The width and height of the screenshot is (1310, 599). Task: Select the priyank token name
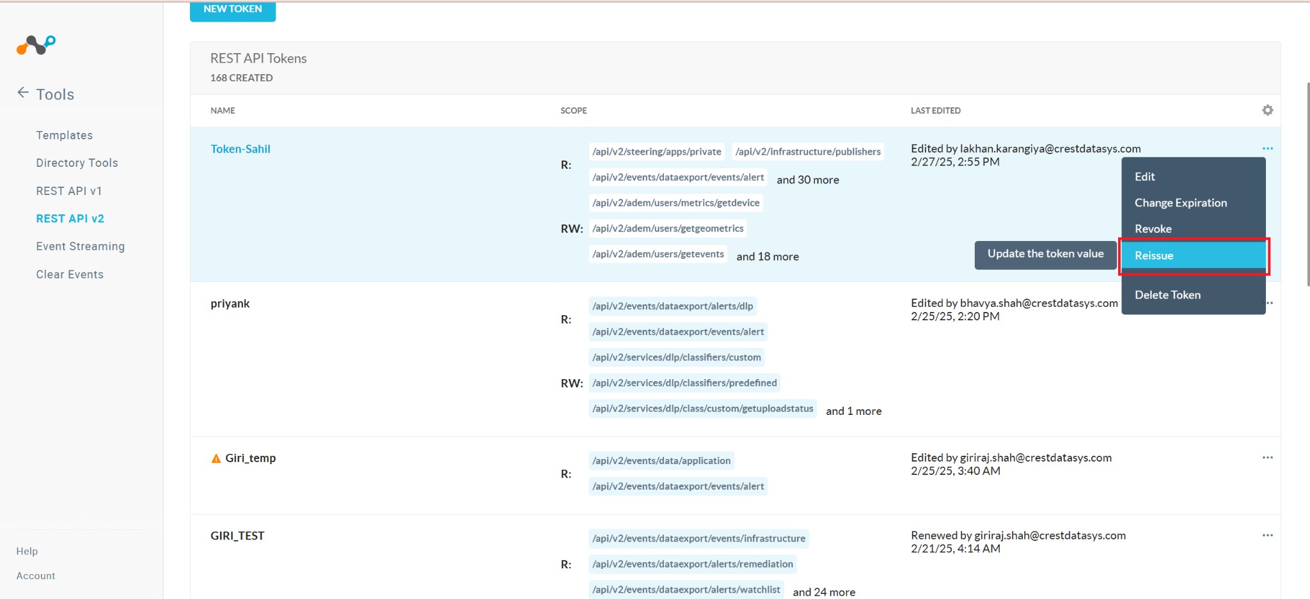coord(230,304)
